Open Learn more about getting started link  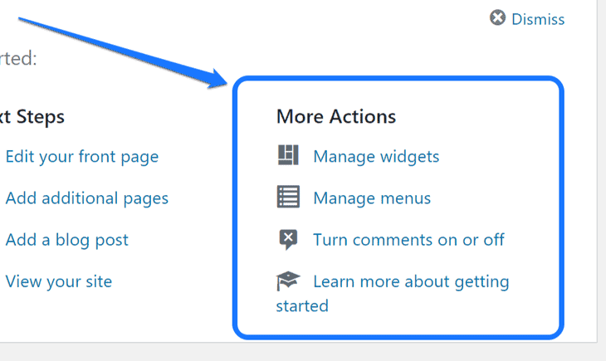(x=411, y=281)
